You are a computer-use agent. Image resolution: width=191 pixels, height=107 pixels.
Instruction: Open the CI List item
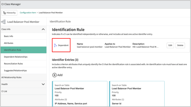[x=24, y=91]
